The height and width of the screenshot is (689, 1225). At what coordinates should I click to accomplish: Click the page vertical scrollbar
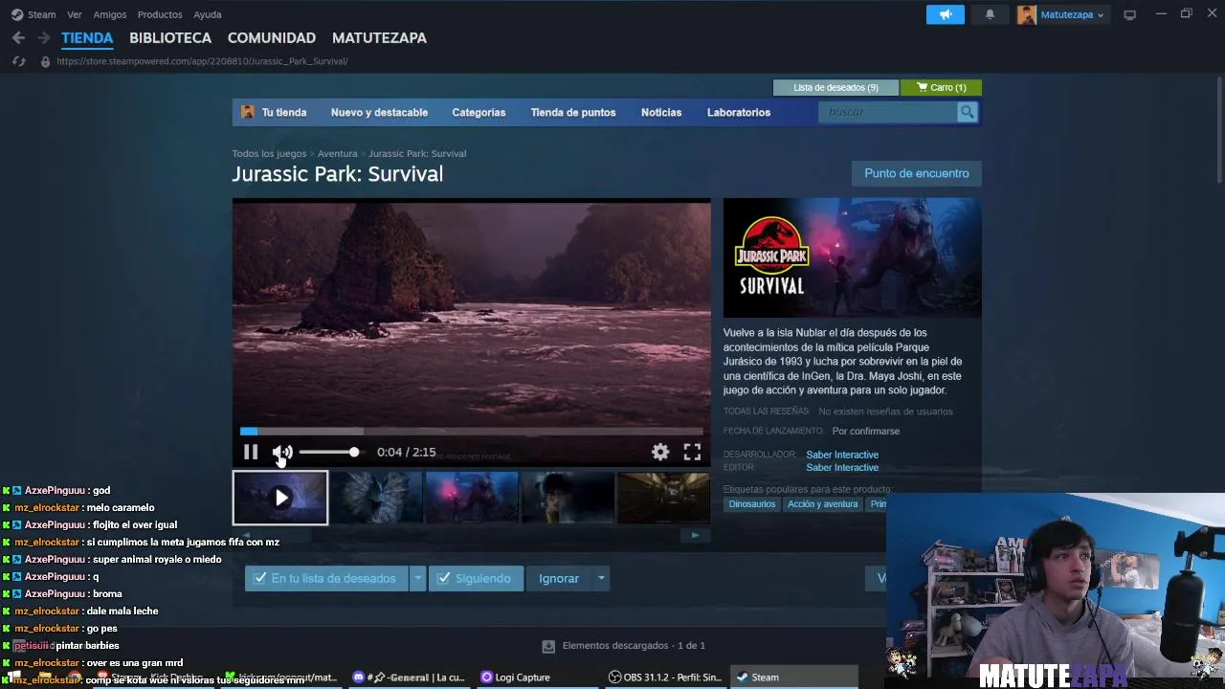(1219, 129)
